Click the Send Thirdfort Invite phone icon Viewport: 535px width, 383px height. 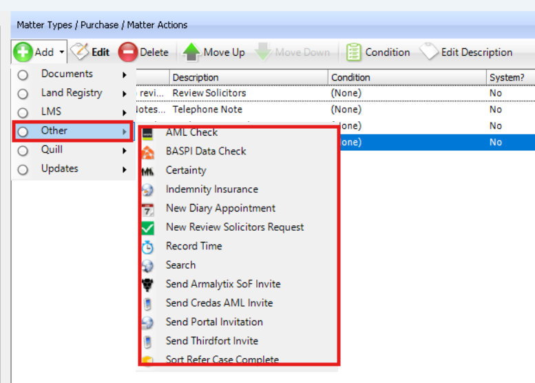point(147,342)
